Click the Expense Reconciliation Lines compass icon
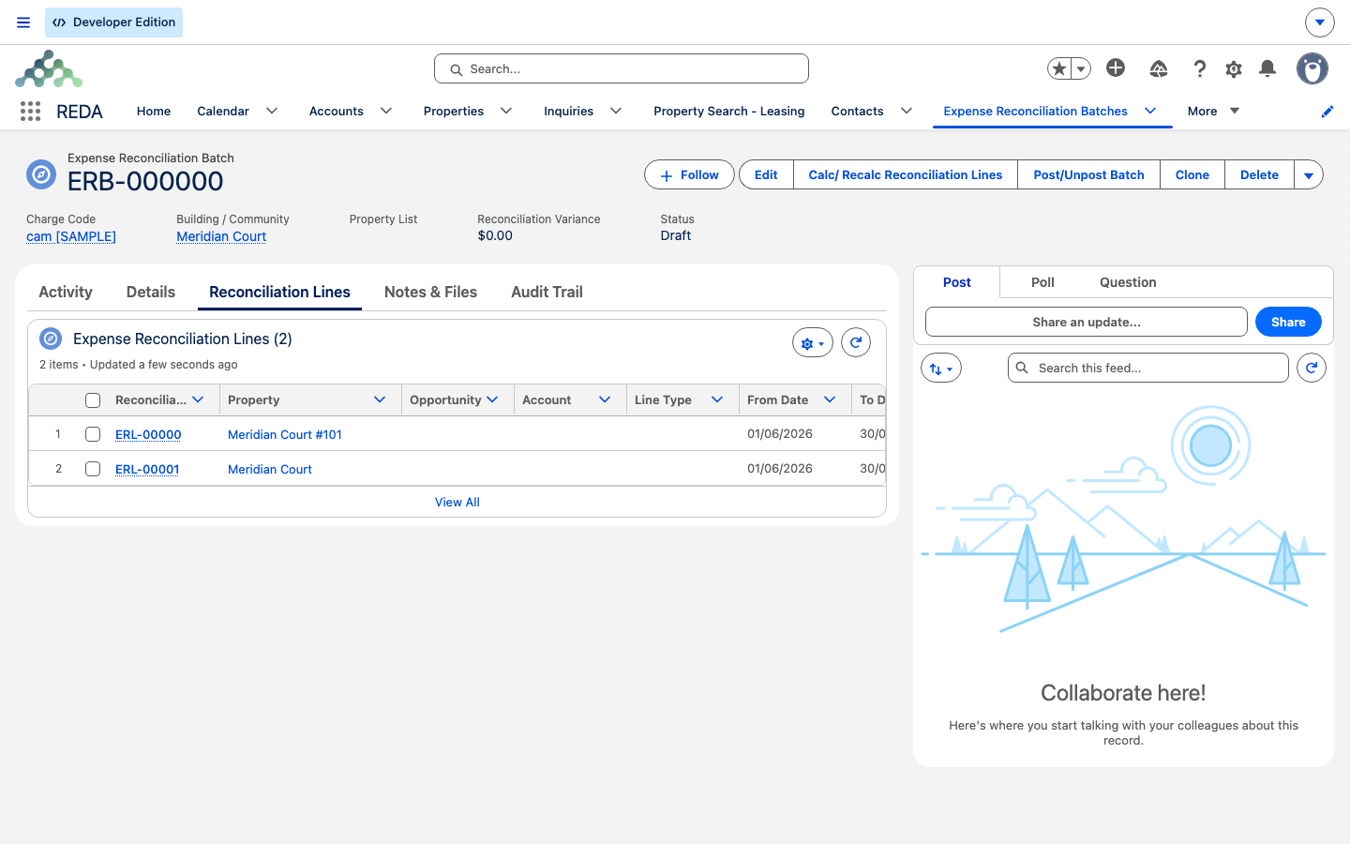 pos(51,339)
